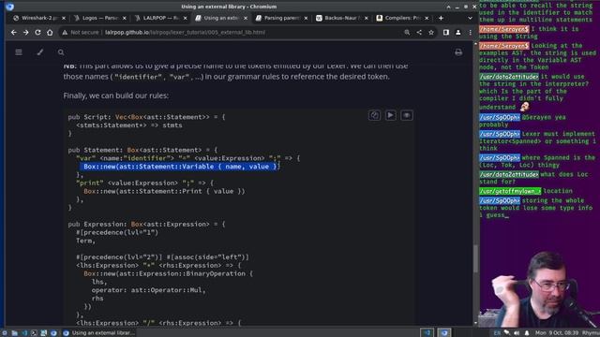The height and width of the screenshot is (337, 600).
Task: Close the LALRPOP tab
Action: coord(186,18)
